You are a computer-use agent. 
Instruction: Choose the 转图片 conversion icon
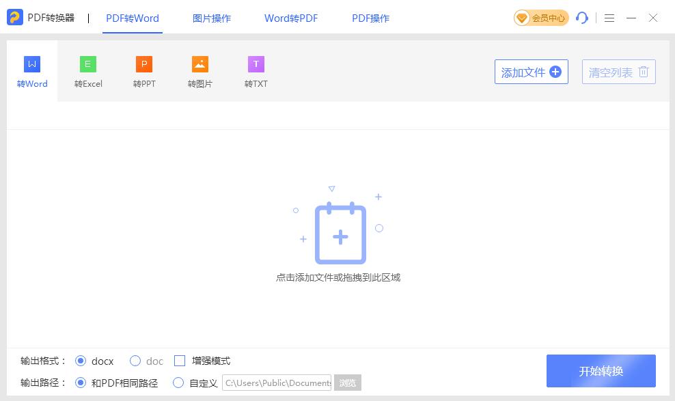(x=200, y=65)
